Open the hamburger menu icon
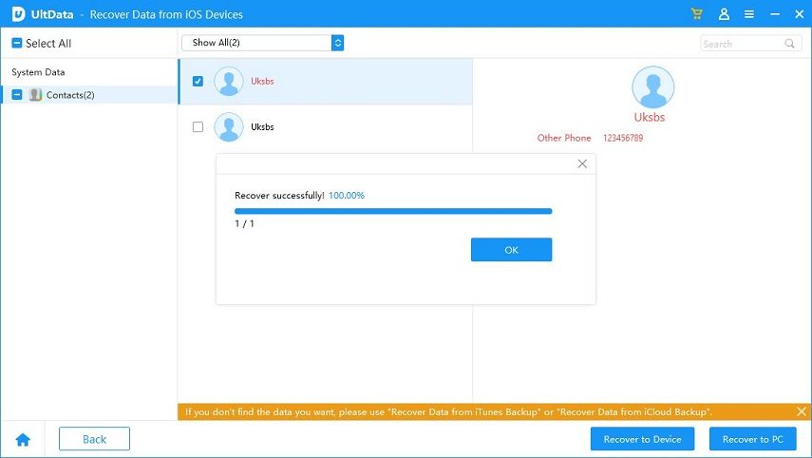Screen dimensions: 812x458 point(749,14)
